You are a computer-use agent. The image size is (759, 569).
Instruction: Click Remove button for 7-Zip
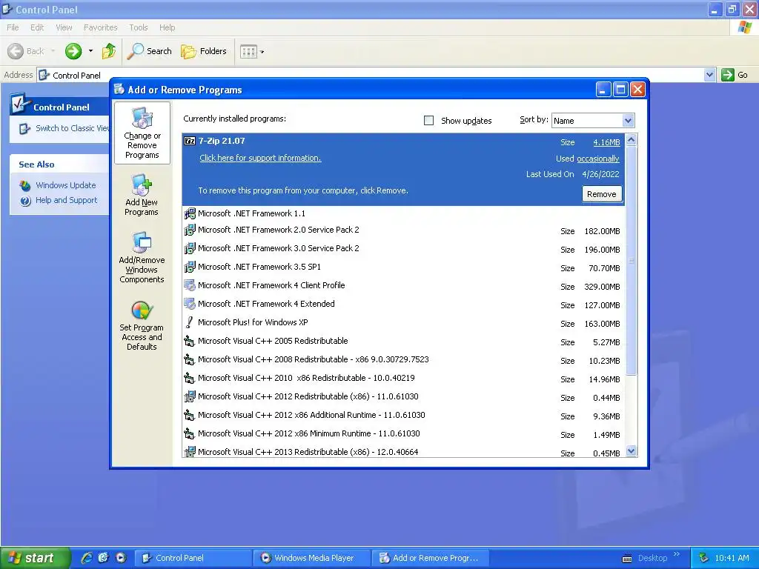[602, 194]
